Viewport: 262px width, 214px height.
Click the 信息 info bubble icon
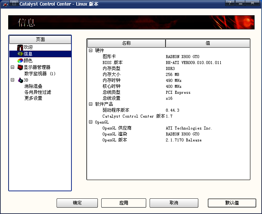click(x=20, y=54)
